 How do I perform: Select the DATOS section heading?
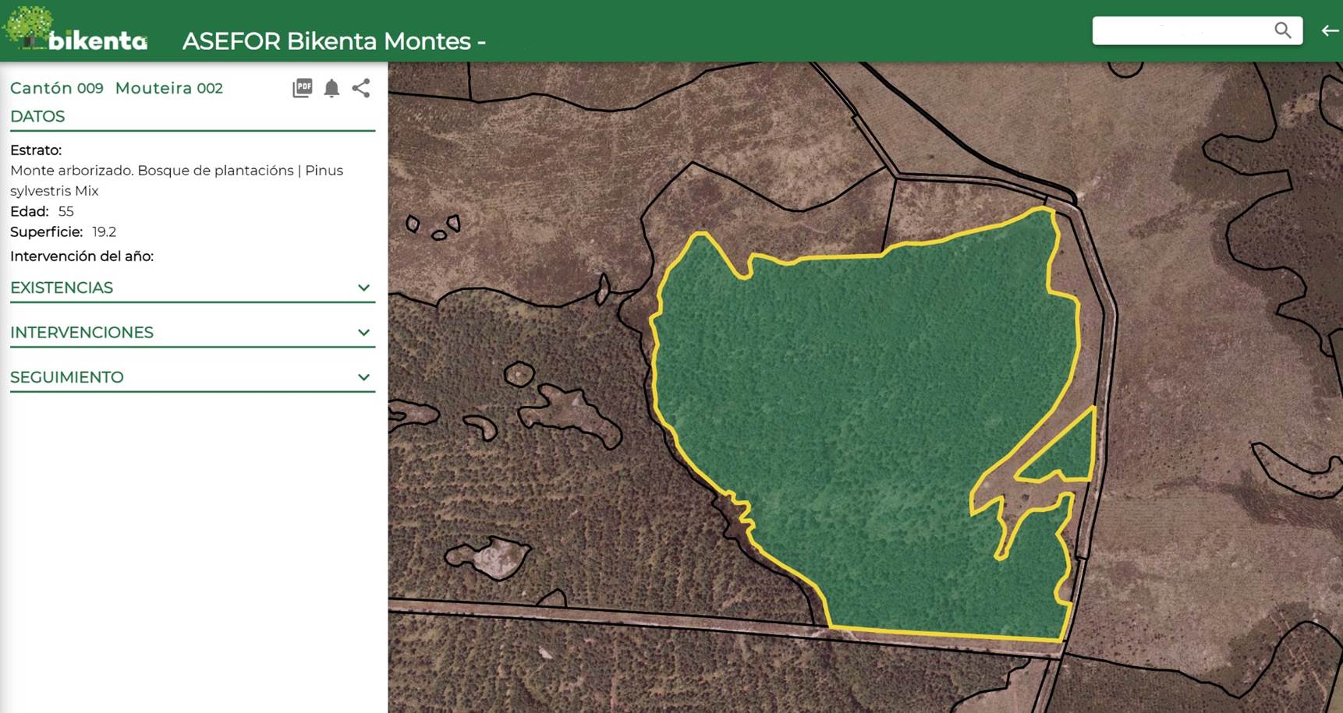pos(37,116)
